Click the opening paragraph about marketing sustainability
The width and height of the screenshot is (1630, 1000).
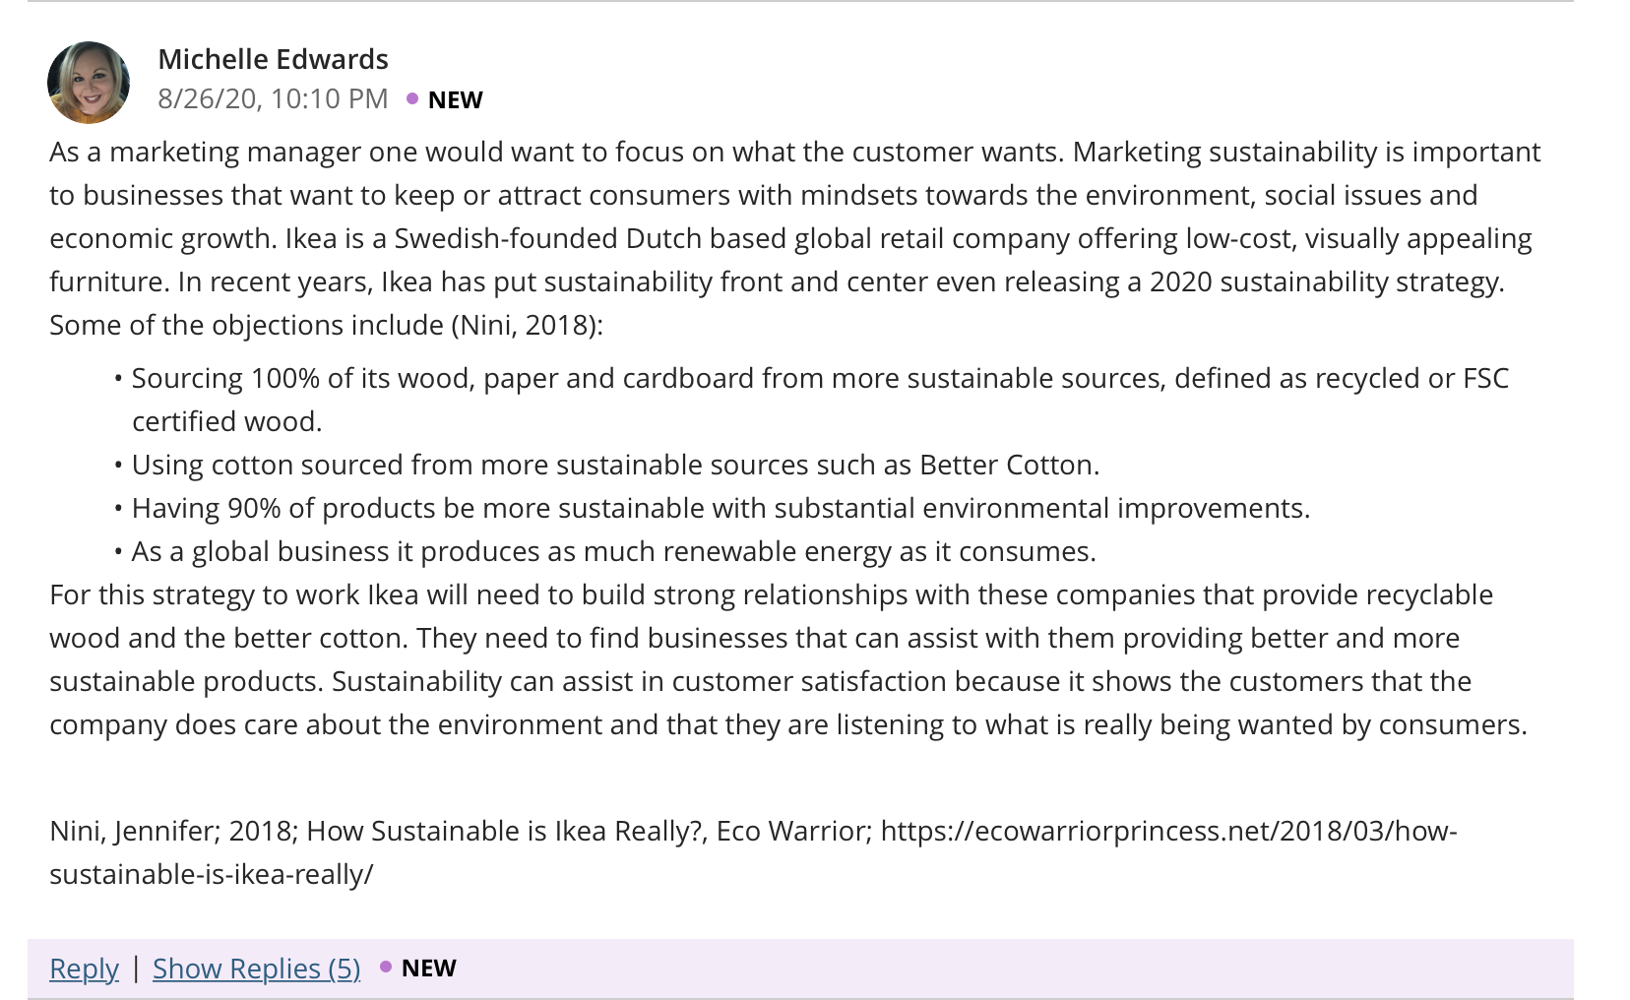tap(795, 238)
